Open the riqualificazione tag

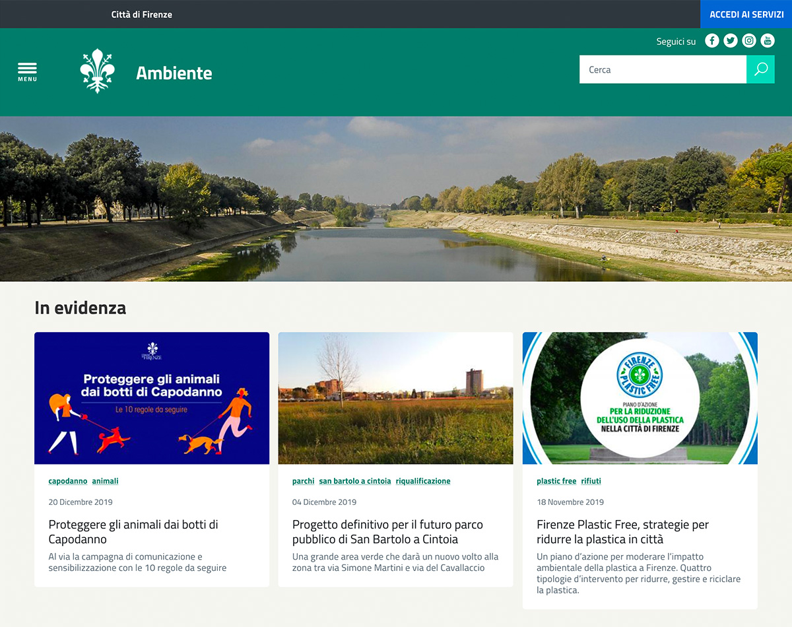pyautogui.click(x=423, y=481)
